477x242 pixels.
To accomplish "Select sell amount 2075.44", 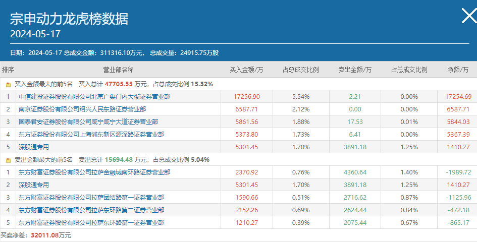I will (355, 223).
